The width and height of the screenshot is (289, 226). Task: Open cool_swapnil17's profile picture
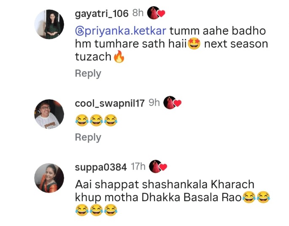click(49, 114)
